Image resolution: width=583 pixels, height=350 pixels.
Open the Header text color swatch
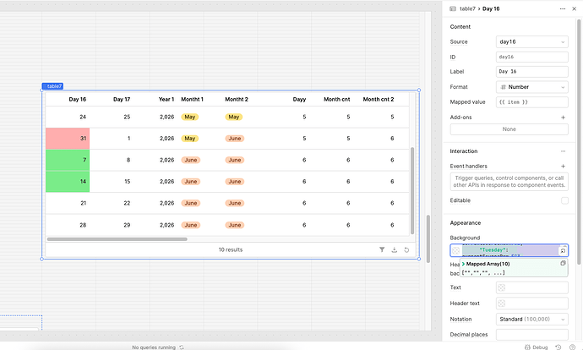[502, 304]
